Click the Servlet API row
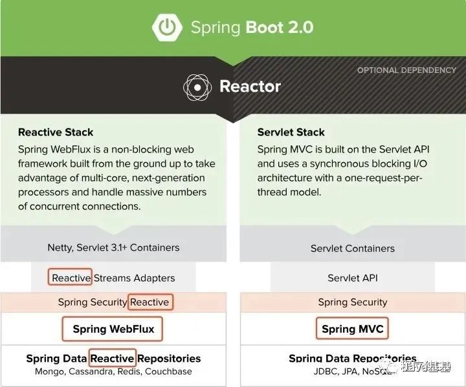 pos(353,278)
